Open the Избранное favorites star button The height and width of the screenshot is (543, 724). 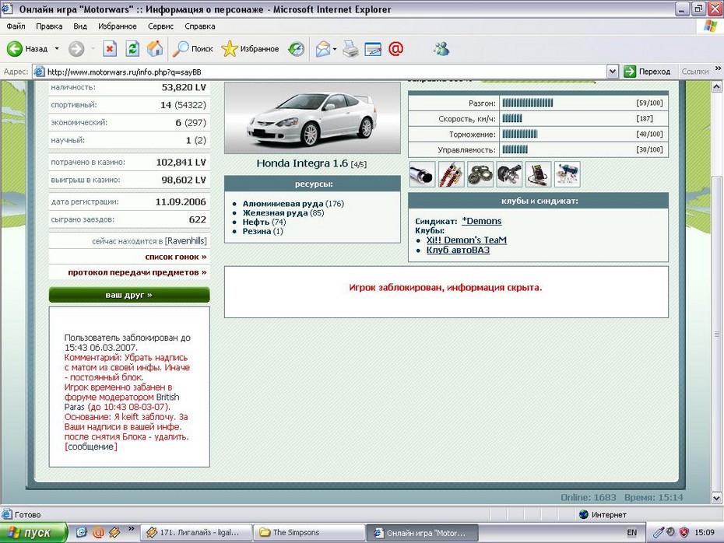click(250, 48)
